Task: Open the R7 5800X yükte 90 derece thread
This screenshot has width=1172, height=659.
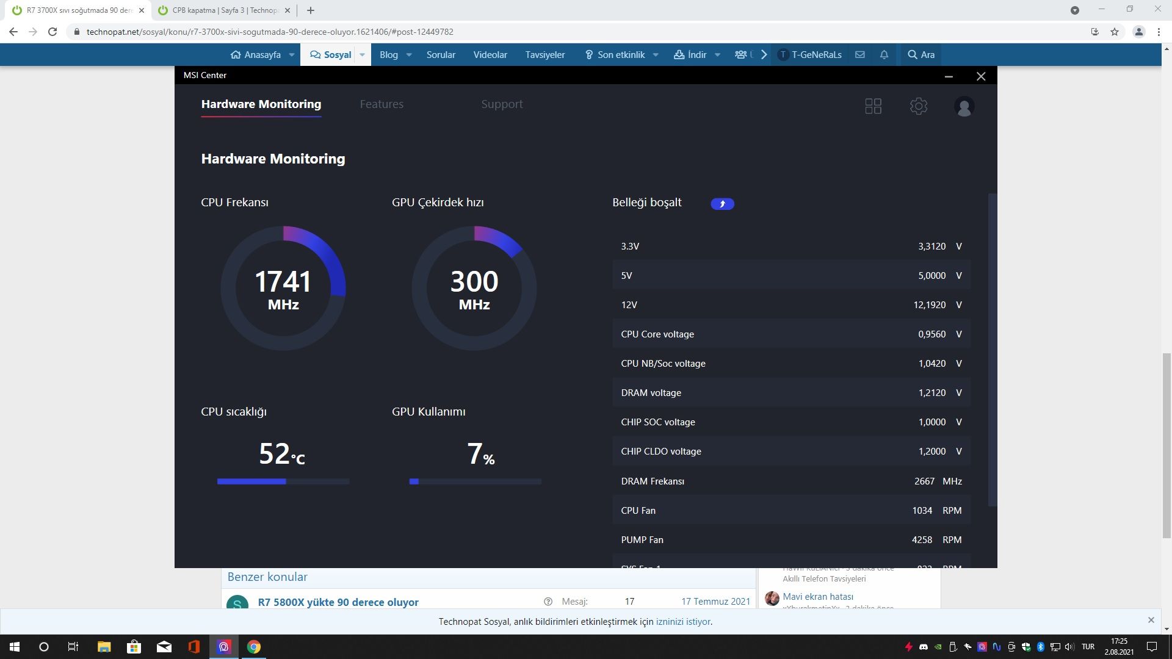Action: point(338,602)
